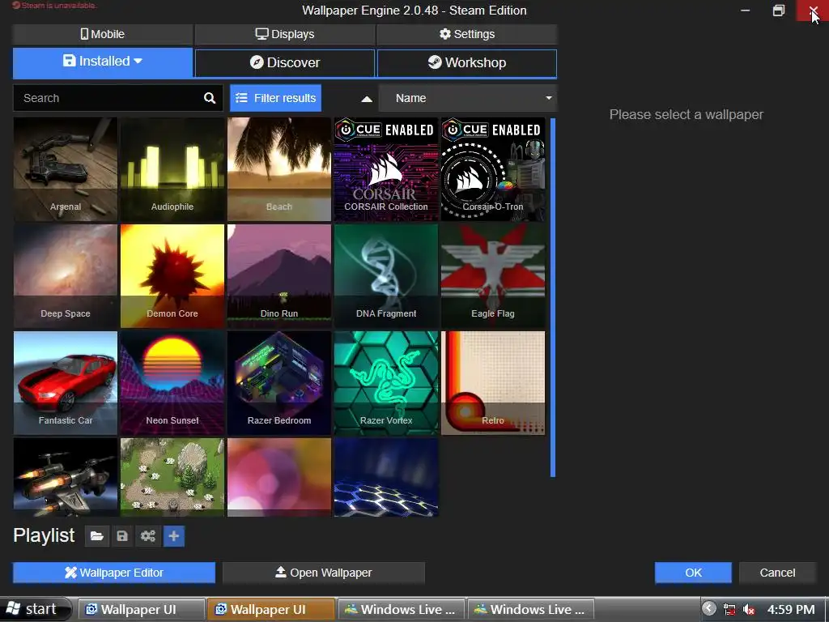
Task: Select the Eagle Flag wallpaper
Action: click(x=493, y=276)
